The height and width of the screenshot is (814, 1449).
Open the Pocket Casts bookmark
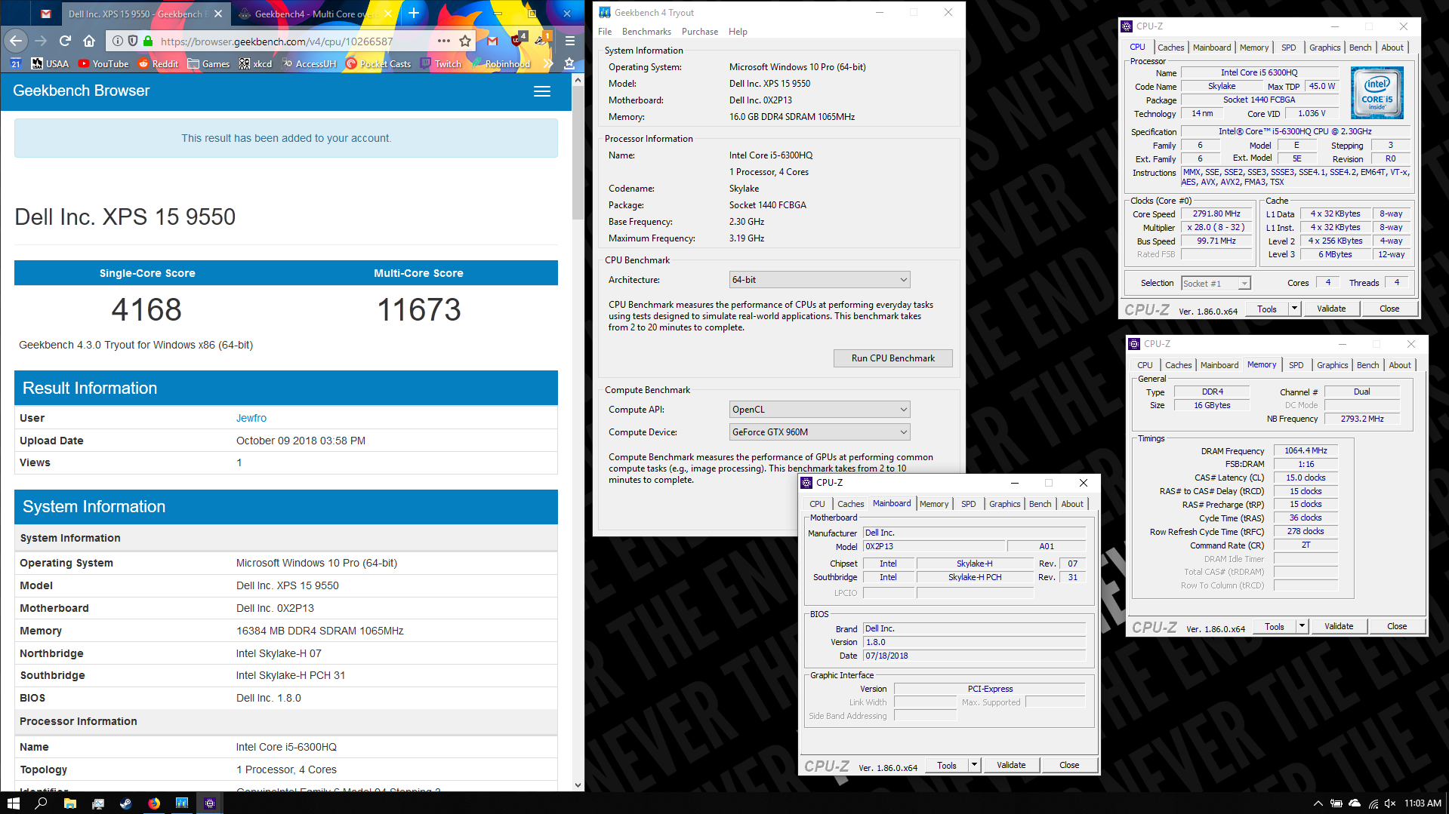(378, 64)
